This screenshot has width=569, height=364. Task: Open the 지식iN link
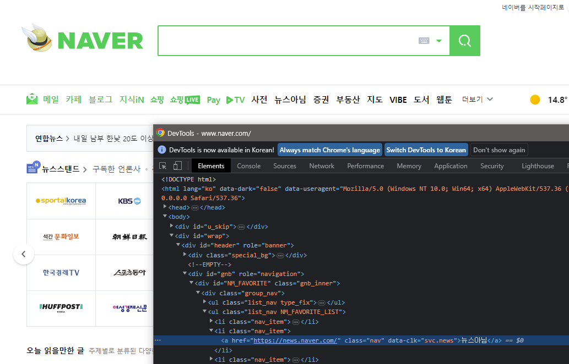pos(132,100)
